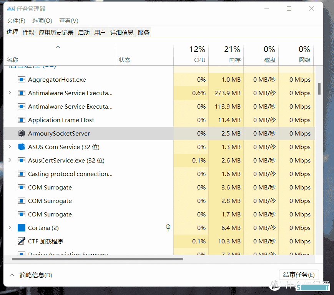Viewport: 334px width, 295px height.
Task: Switch to the 性能 tab
Action: [28, 32]
